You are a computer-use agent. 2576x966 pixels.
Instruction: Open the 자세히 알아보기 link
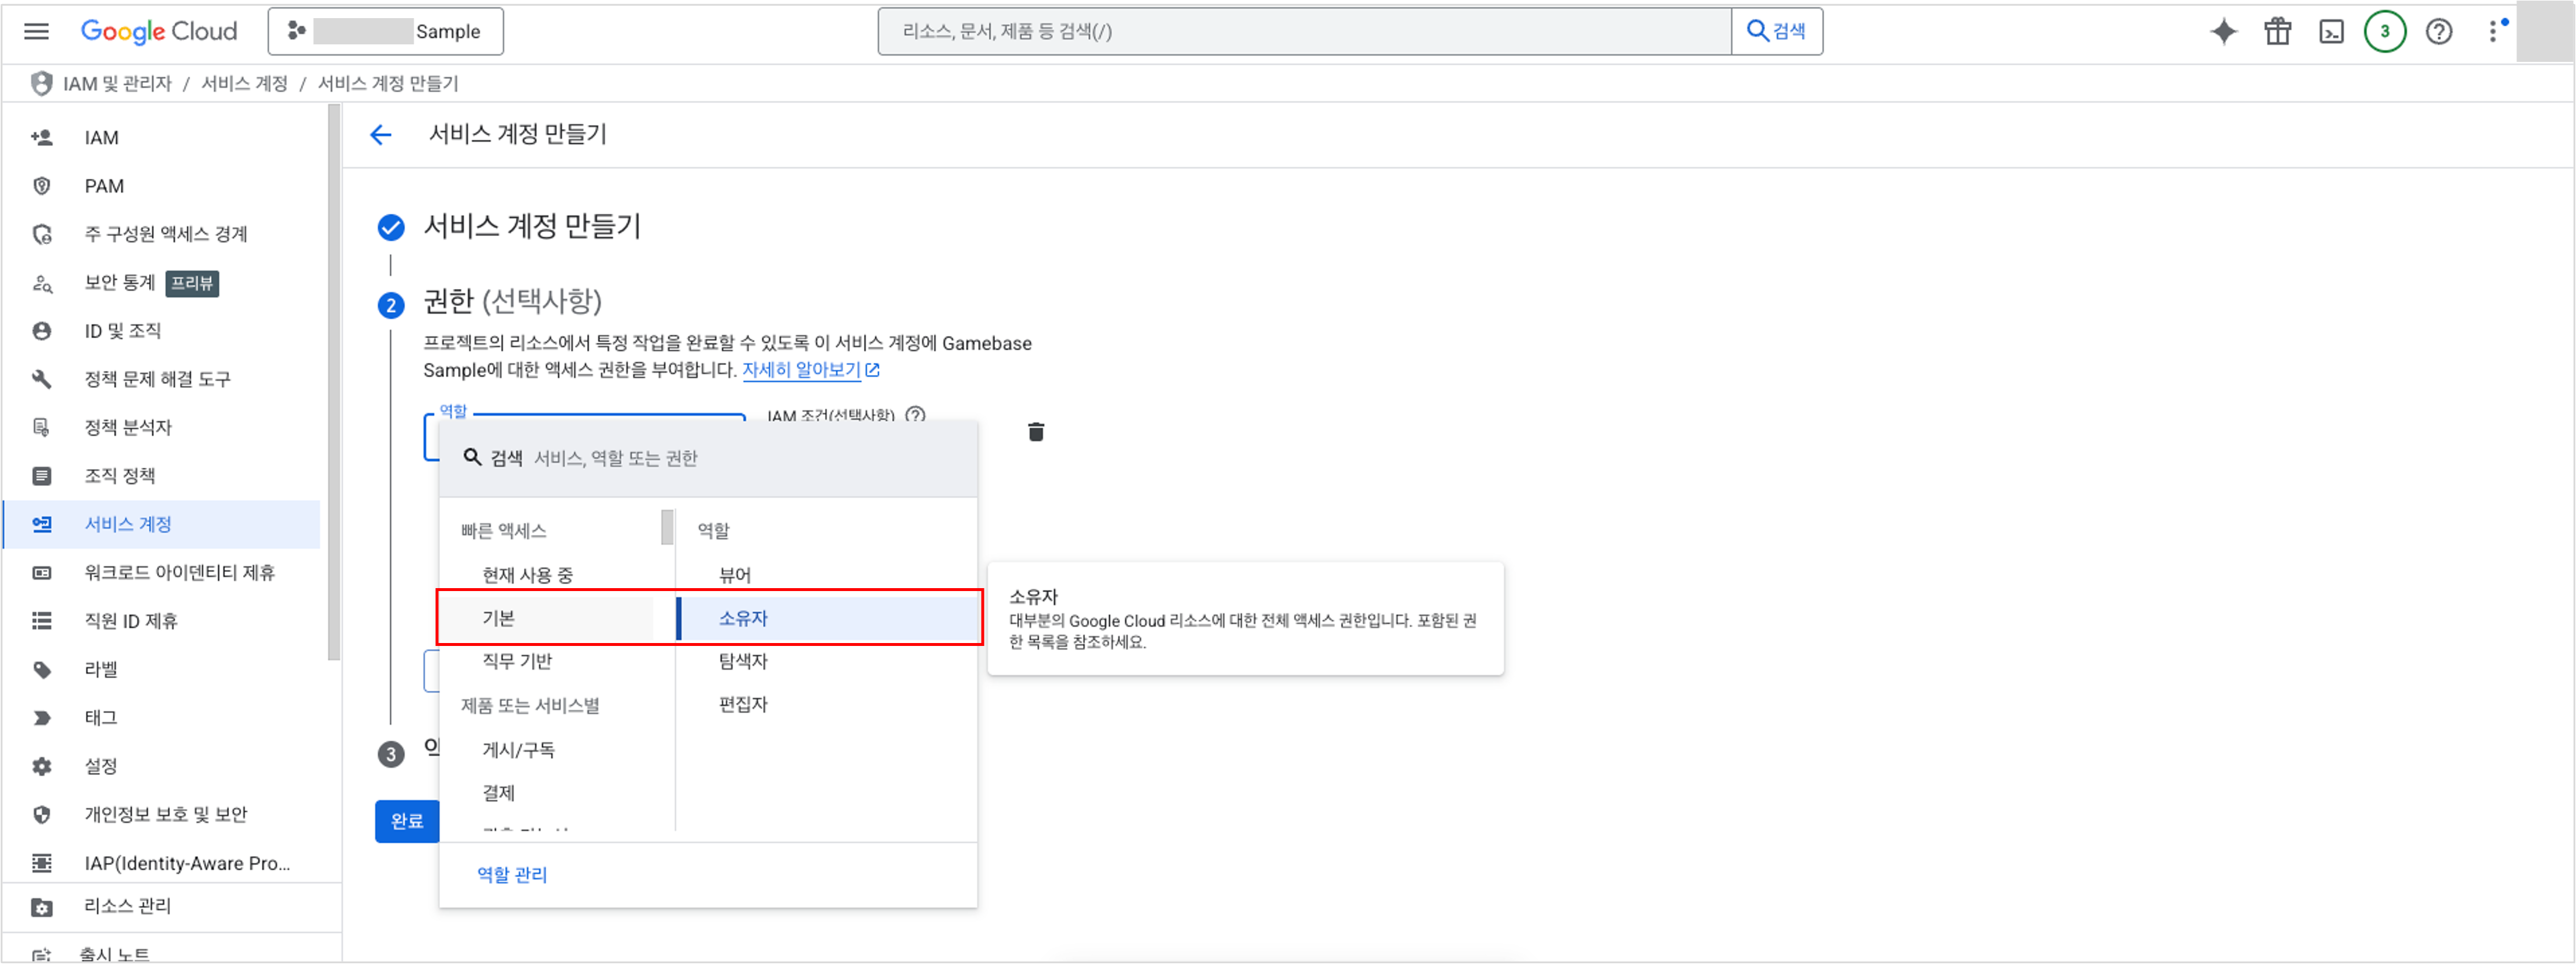click(802, 369)
